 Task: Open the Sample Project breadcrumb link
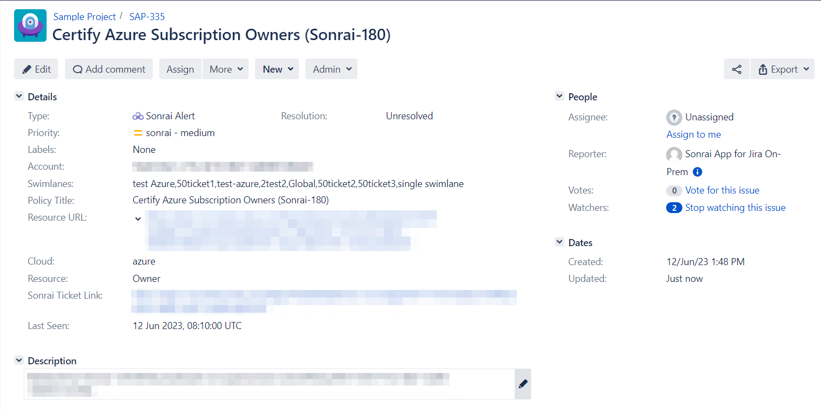(x=84, y=17)
